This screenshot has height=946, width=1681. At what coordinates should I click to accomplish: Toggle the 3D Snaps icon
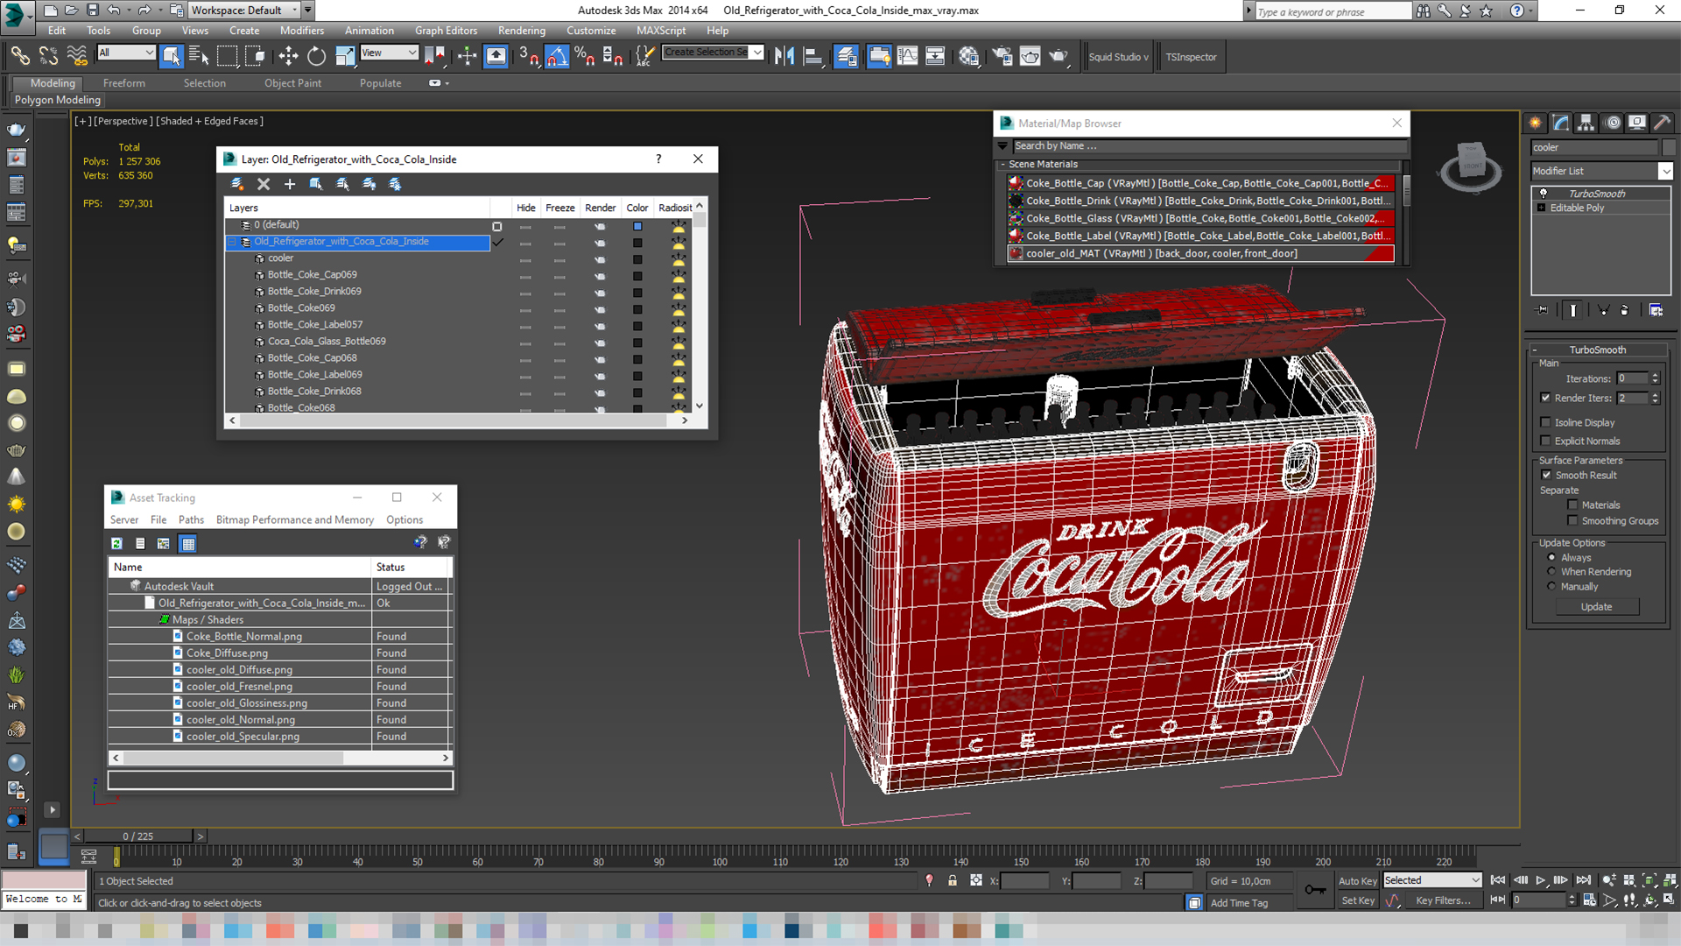pos(528,56)
